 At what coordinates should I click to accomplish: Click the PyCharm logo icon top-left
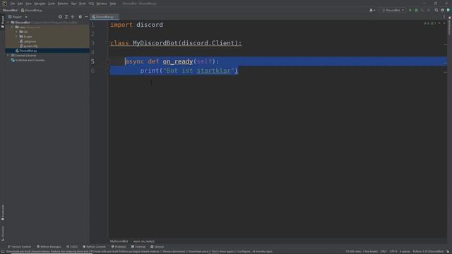click(x=4, y=3)
